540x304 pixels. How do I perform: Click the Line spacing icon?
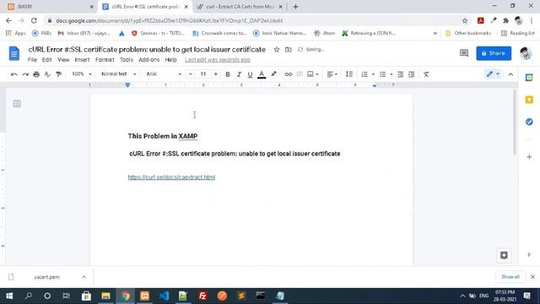pos(349,74)
